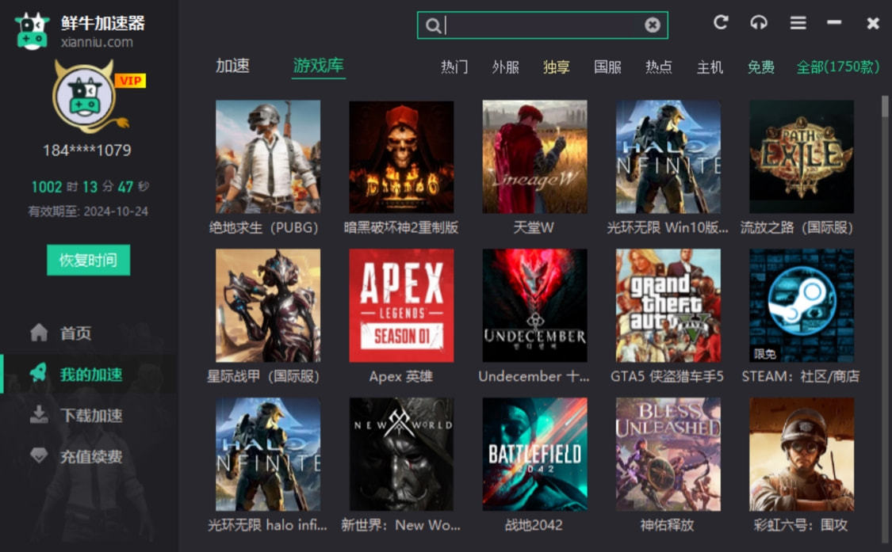Select the Diablo 2 remake cover
Screen dimensions: 892x552
tap(402, 157)
